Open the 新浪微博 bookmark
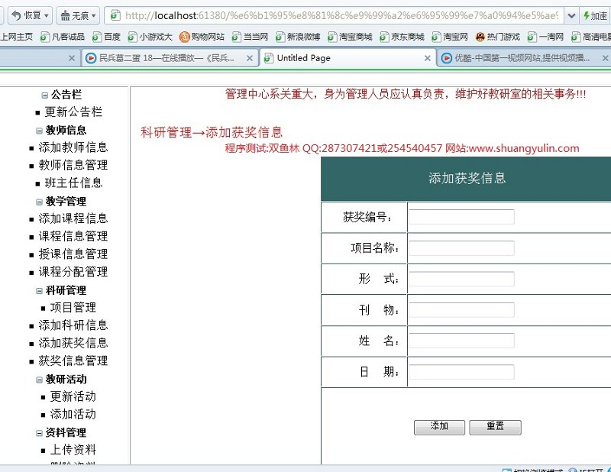The height and width of the screenshot is (472, 611). 298,37
